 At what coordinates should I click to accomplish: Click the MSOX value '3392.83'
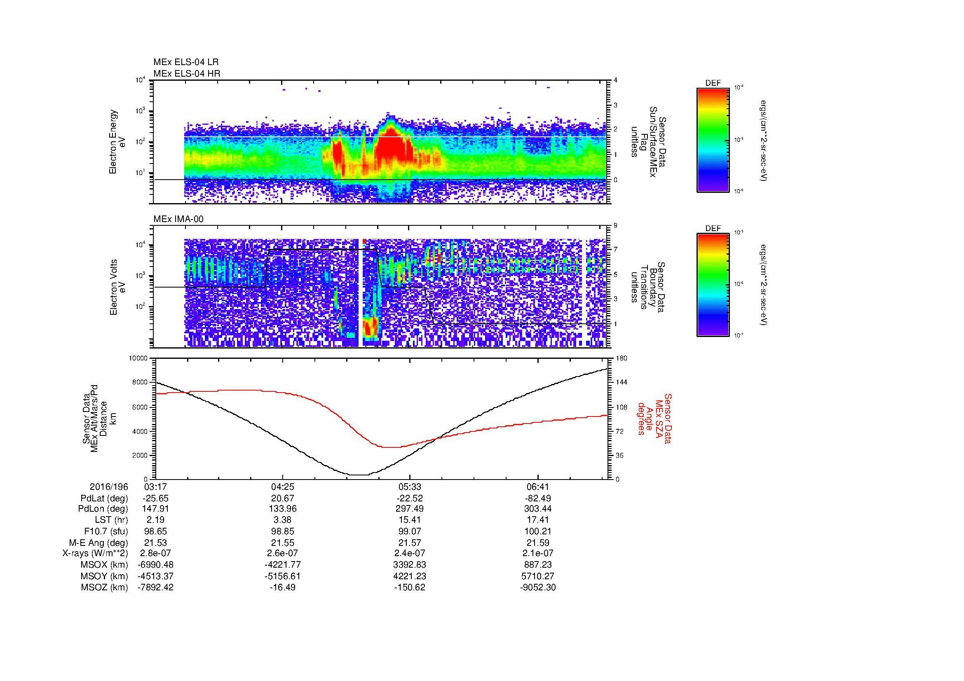(x=410, y=565)
